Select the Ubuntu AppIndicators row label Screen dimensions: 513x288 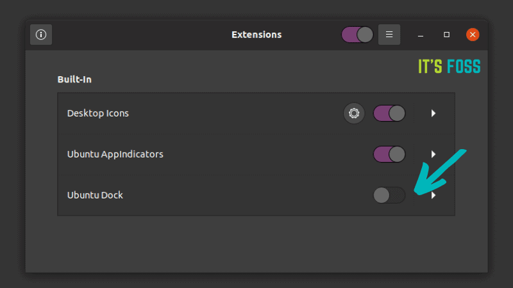(x=115, y=154)
